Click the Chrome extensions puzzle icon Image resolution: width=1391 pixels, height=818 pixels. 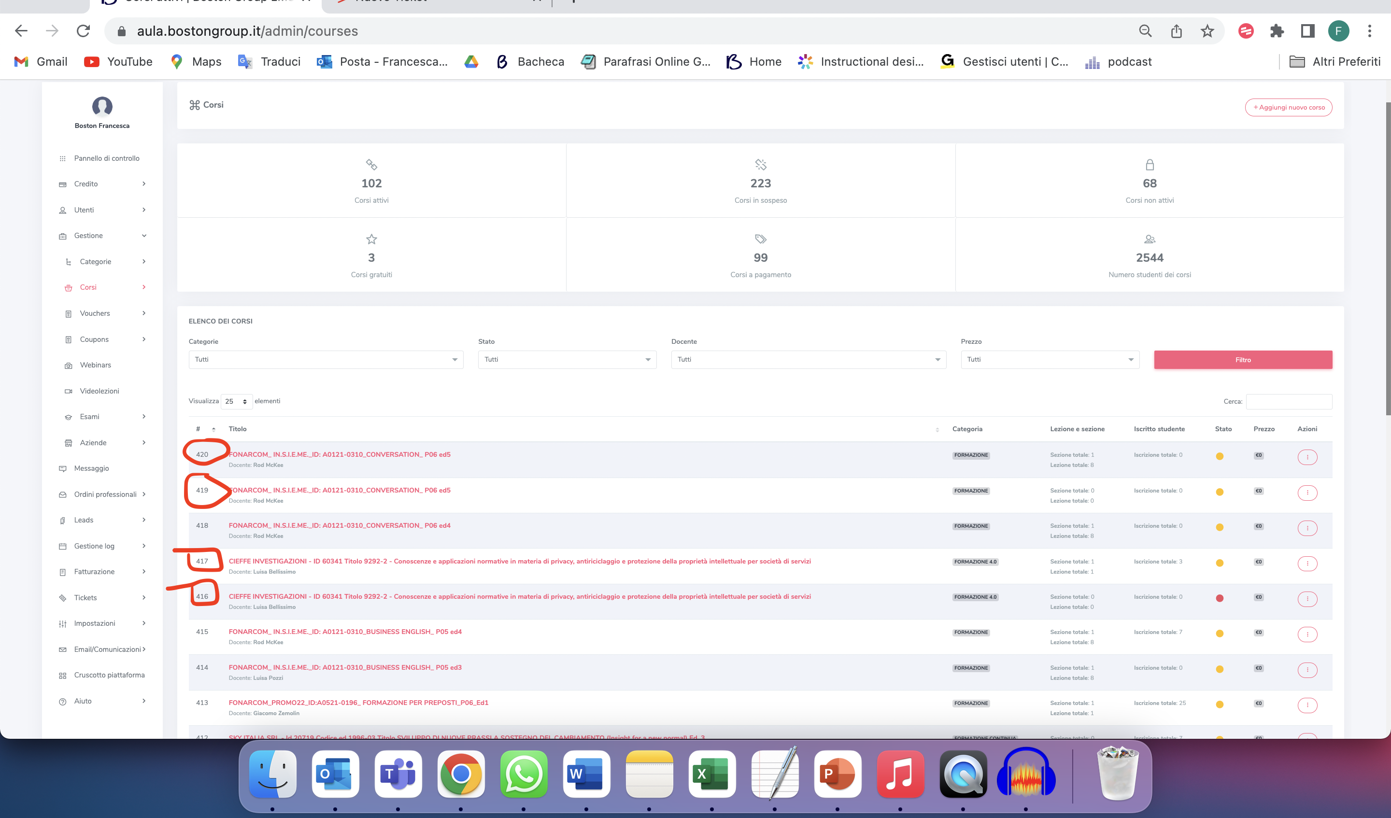point(1276,31)
